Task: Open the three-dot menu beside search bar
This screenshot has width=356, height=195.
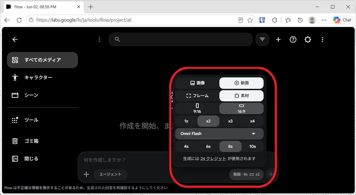Action: click(x=99, y=39)
